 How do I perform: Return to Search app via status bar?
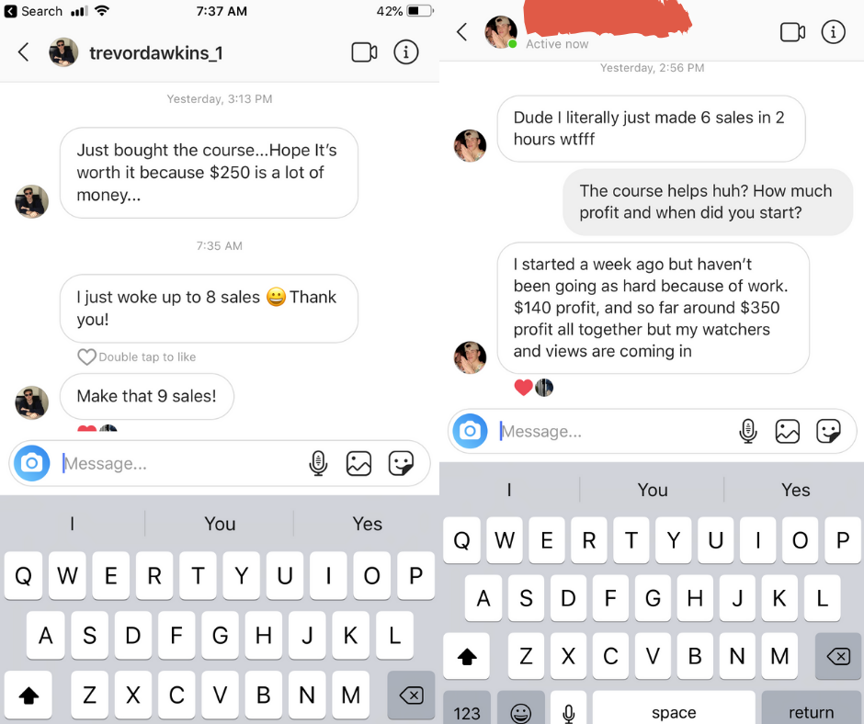tap(33, 11)
